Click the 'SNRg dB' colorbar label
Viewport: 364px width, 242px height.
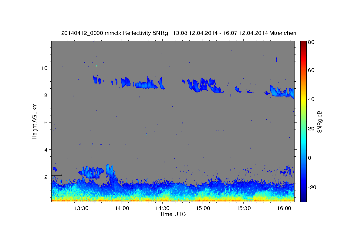pyautogui.click(x=320, y=122)
